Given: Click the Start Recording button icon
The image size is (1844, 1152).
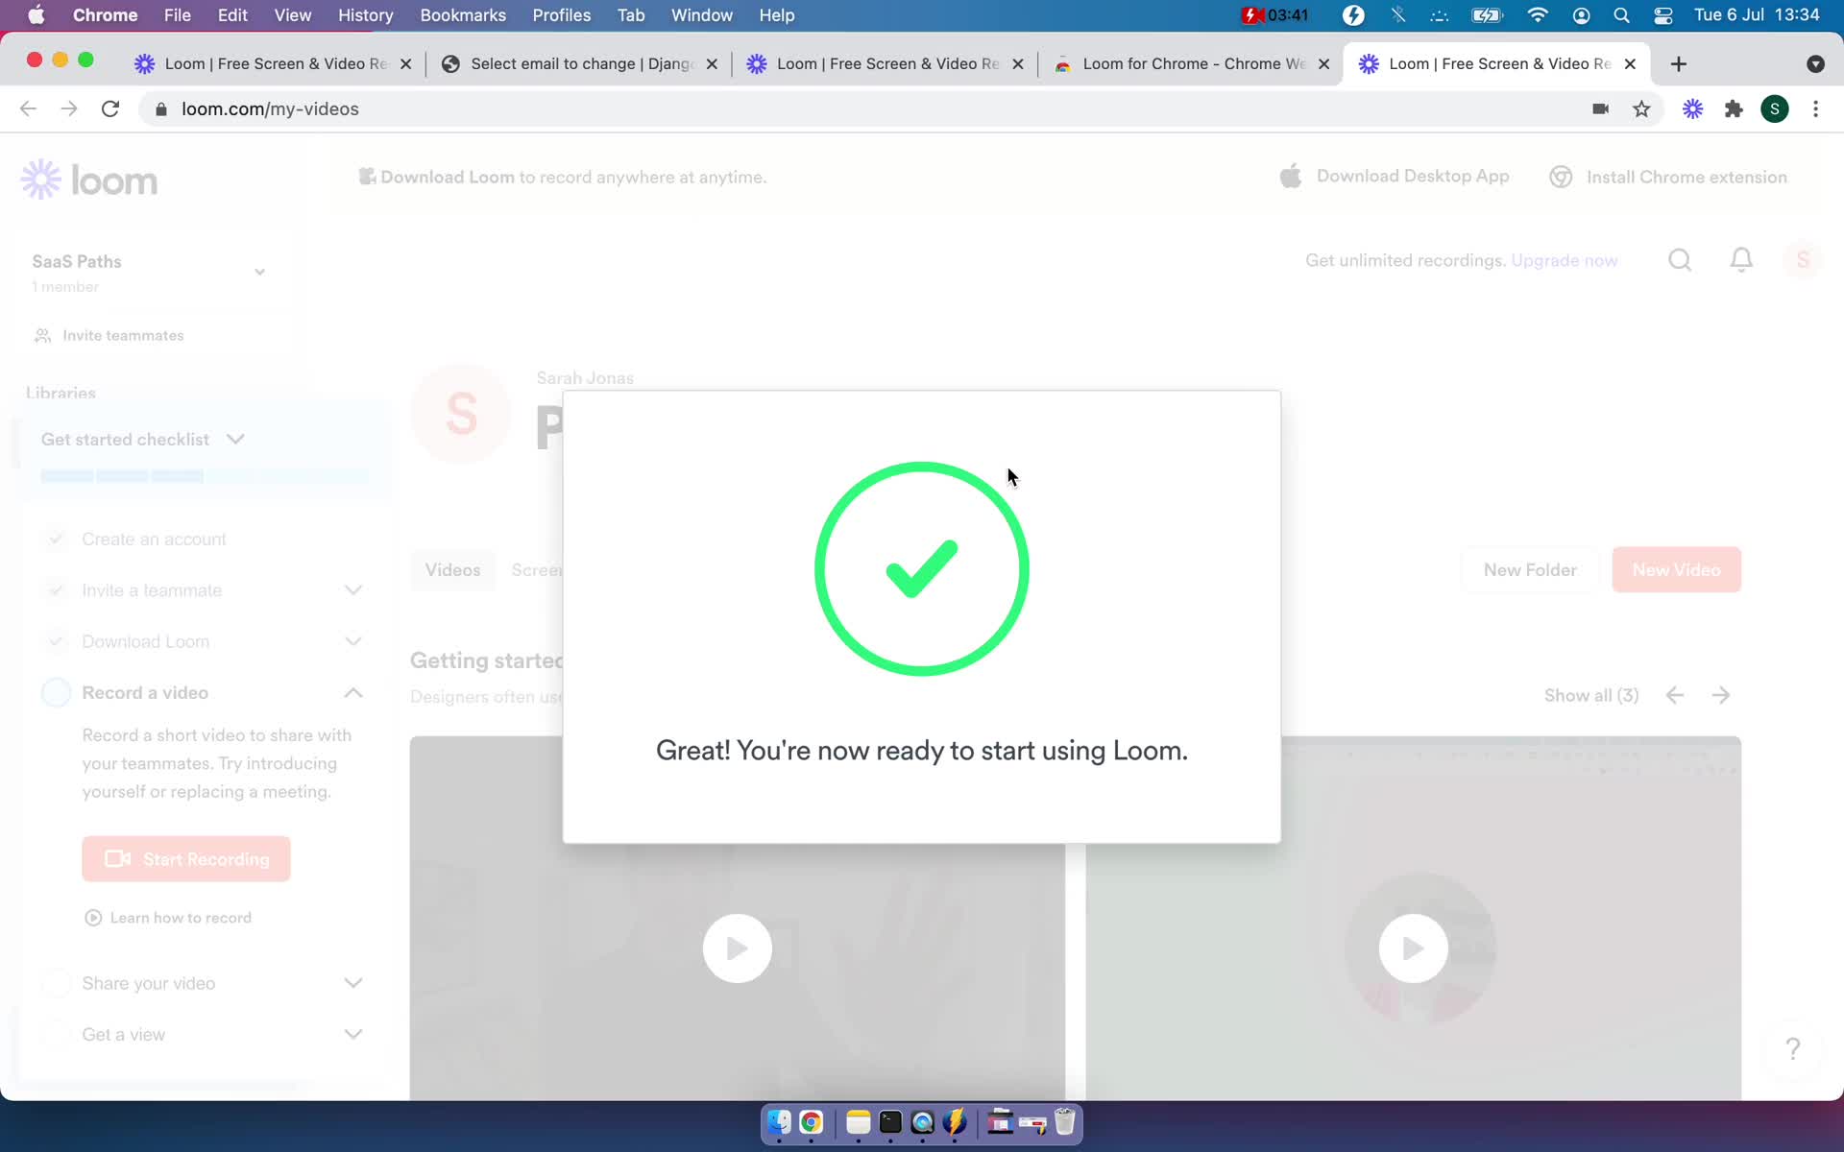Looking at the screenshot, I should click(x=118, y=857).
